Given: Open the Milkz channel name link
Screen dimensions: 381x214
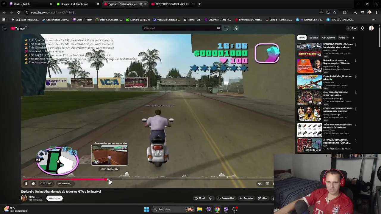Looking at the screenshot, I should tap(32, 197).
